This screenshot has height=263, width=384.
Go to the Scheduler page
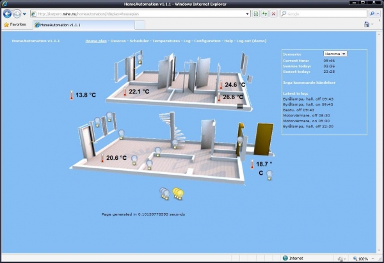pyautogui.click(x=139, y=41)
